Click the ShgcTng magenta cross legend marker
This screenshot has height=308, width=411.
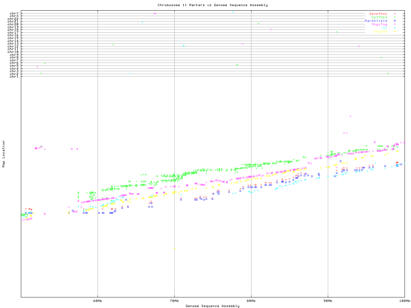[x=394, y=24]
